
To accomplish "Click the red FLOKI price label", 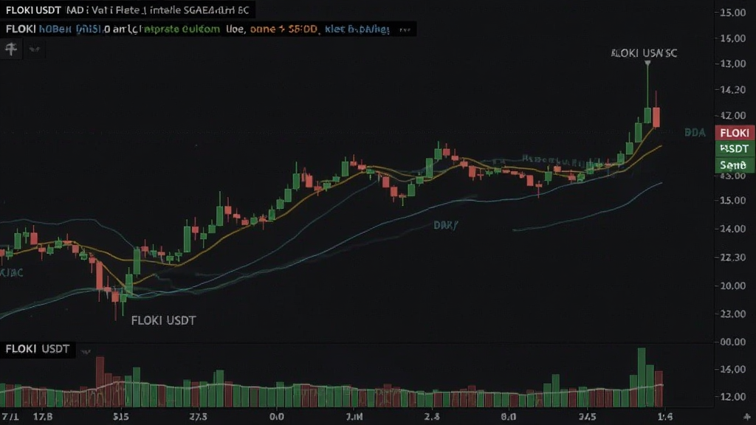I will (735, 133).
